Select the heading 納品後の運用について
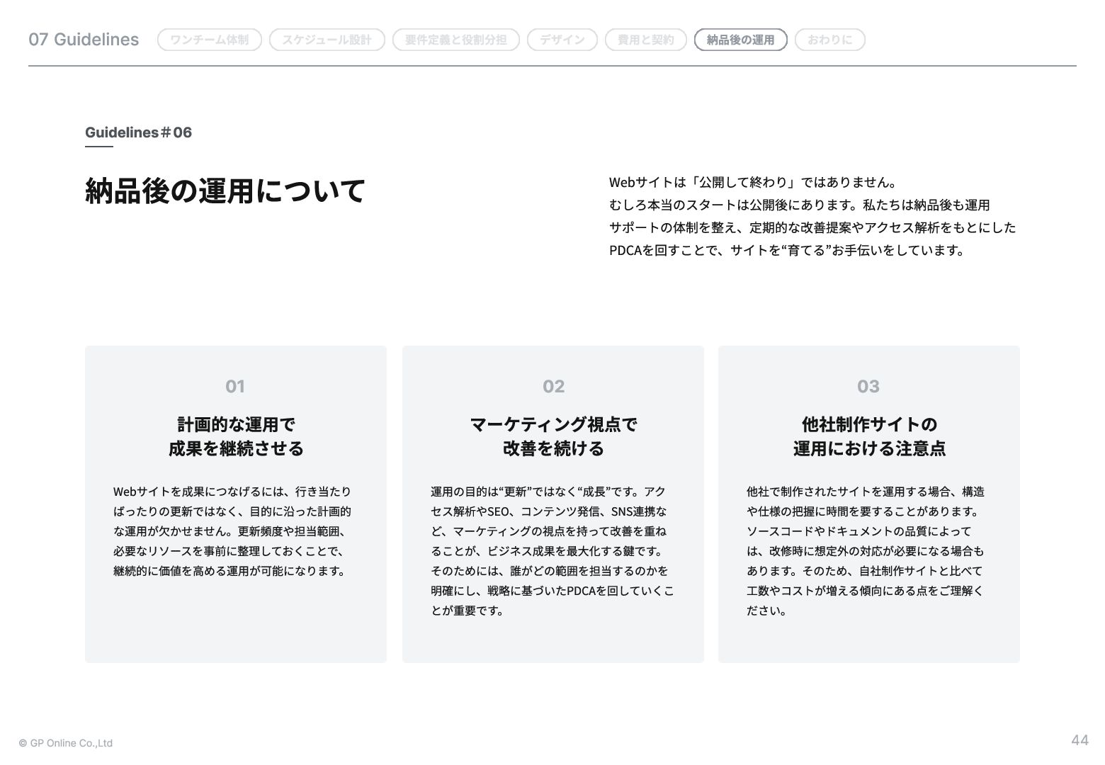This screenshot has width=1105, height=765. (225, 191)
